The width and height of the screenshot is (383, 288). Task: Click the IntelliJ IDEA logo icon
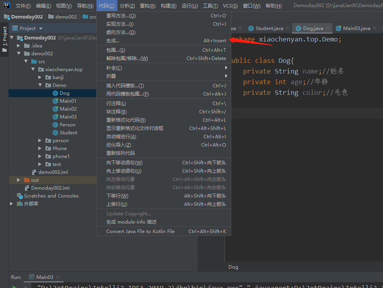click(x=6, y=6)
